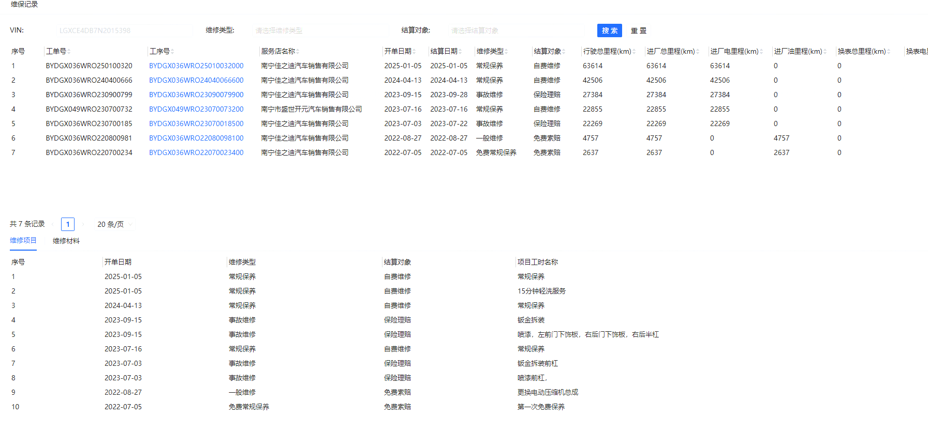The height and width of the screenshot is (432, 928).
Task: Sort by 换表总里程(km) column sort icon
Action: [889, 52]
